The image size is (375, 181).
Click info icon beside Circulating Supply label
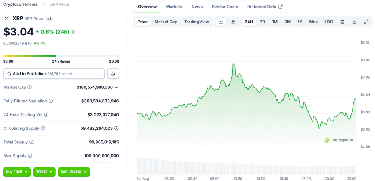pyautogui.click(x=43, y=128)
